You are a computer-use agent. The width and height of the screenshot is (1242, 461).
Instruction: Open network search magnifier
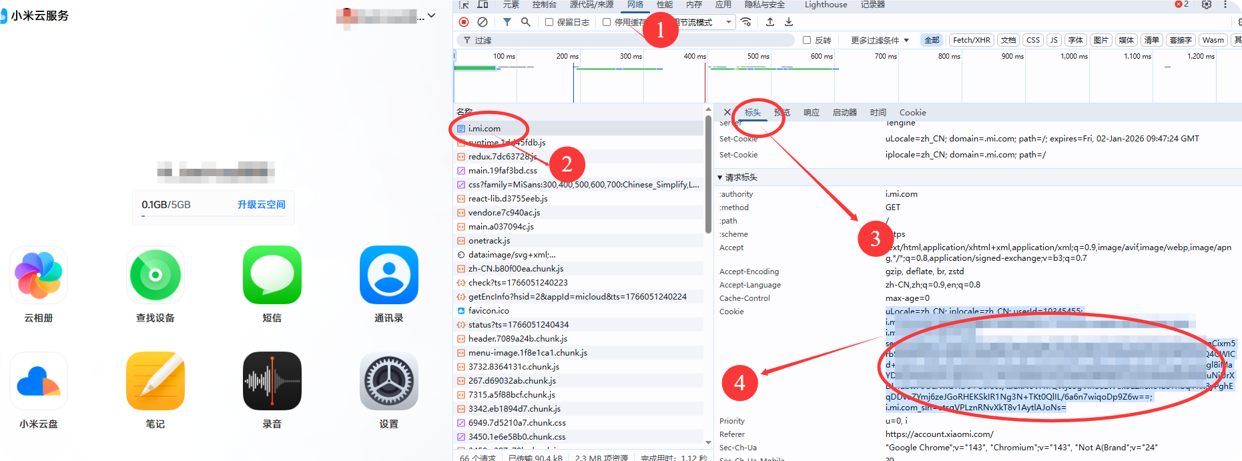[526, 22]
